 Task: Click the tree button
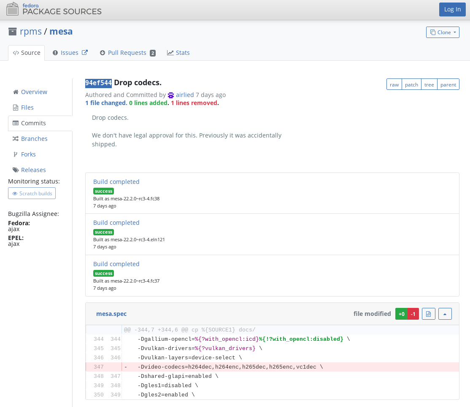point(429,84)
